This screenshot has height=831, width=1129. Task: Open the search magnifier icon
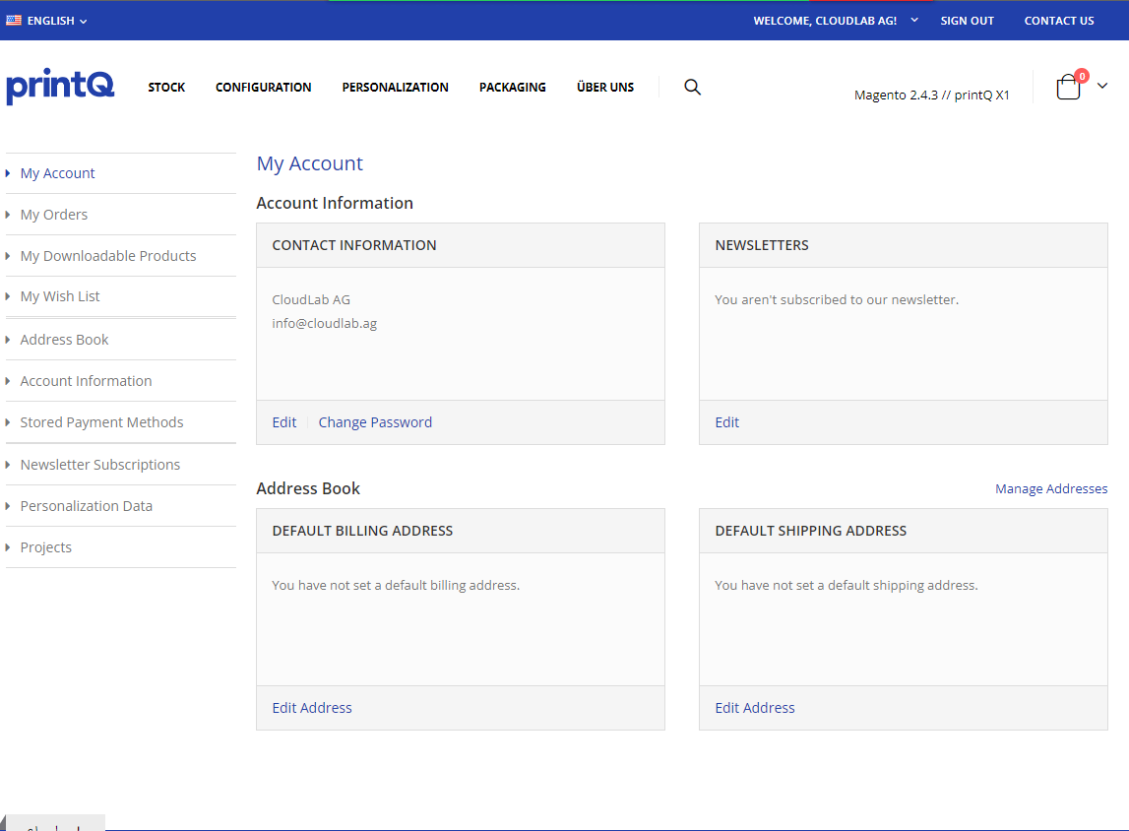click(x=692, y=87)
